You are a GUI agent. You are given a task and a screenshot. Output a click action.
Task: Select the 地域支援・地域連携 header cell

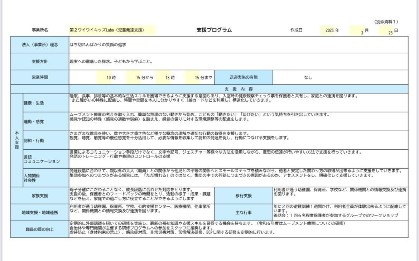click(x=40, y=213)
